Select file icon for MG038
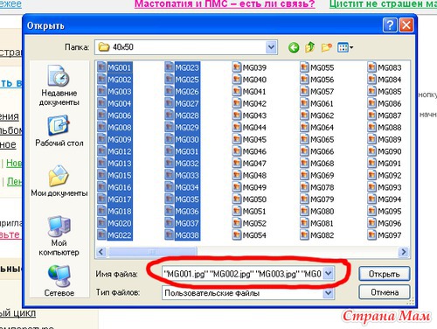The image size is (437, 329). point(170,234)
